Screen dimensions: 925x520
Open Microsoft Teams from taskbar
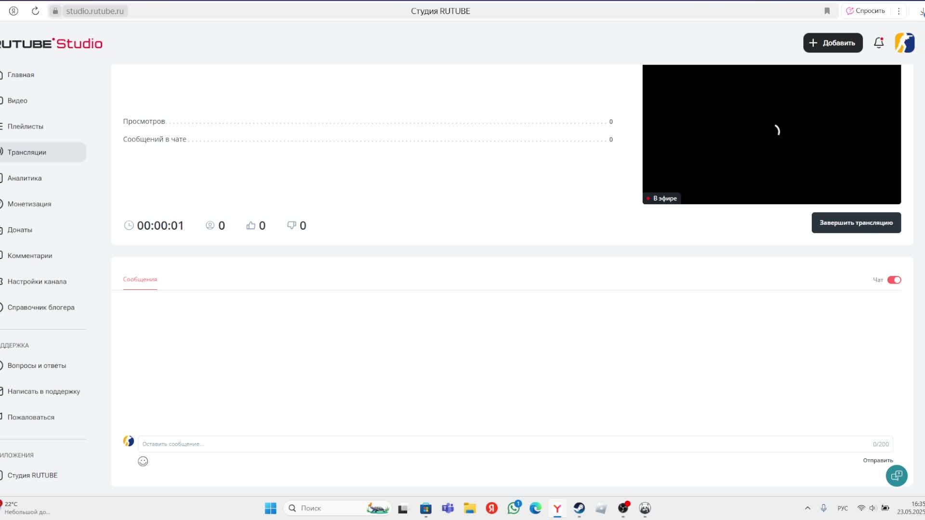[448, 508]
